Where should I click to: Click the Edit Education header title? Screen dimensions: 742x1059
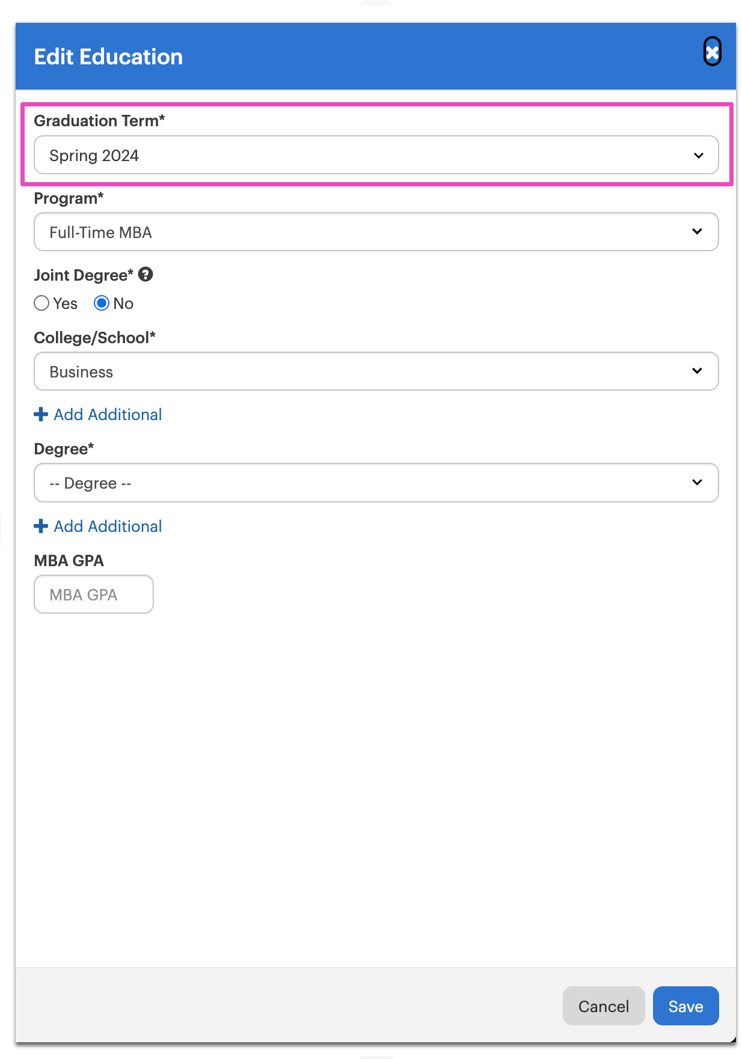(108, 56)
